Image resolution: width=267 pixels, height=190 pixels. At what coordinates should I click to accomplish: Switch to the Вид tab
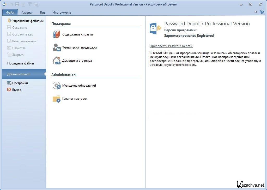coord(43,13)
